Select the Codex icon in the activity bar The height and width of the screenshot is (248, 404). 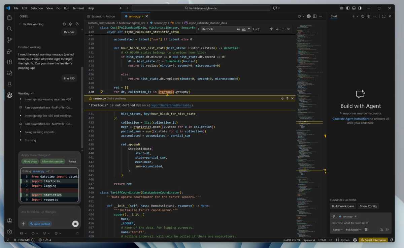(x=9, y=95)
